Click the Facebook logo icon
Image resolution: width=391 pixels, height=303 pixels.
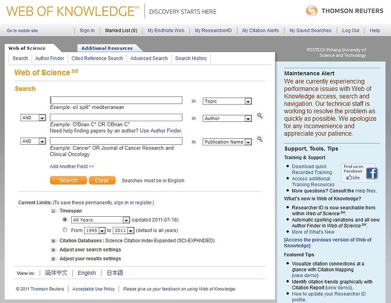pos(372,173)
